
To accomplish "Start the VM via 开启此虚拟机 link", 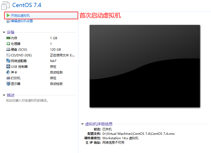I will pos(20,15).
